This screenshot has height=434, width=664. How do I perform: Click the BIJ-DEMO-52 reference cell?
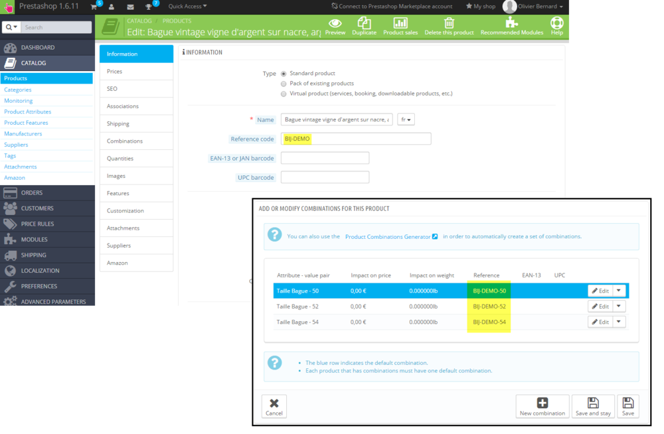489,307
